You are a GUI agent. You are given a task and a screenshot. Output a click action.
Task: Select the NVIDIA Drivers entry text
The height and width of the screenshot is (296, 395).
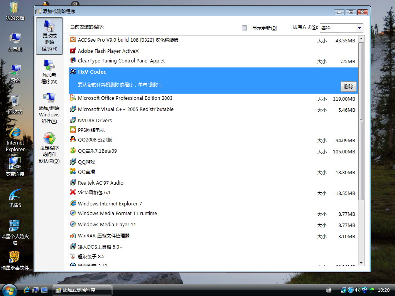(95, 121)
